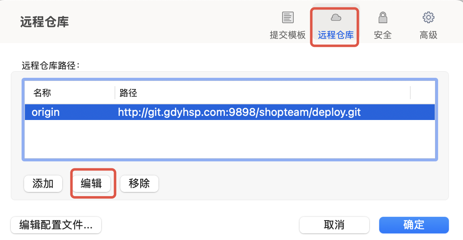
Task: Select the 远程仓库 tab label
Action: pos(335,35)
